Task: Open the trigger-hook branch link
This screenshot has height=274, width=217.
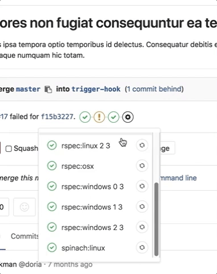Action: coord(96,89)
